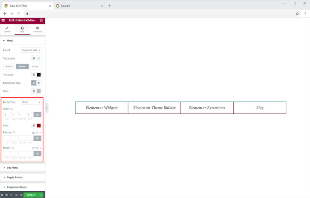Viewport: 310px width, 198px height.
Task: Toggle linked values for border Width
Action: (38, 115)
